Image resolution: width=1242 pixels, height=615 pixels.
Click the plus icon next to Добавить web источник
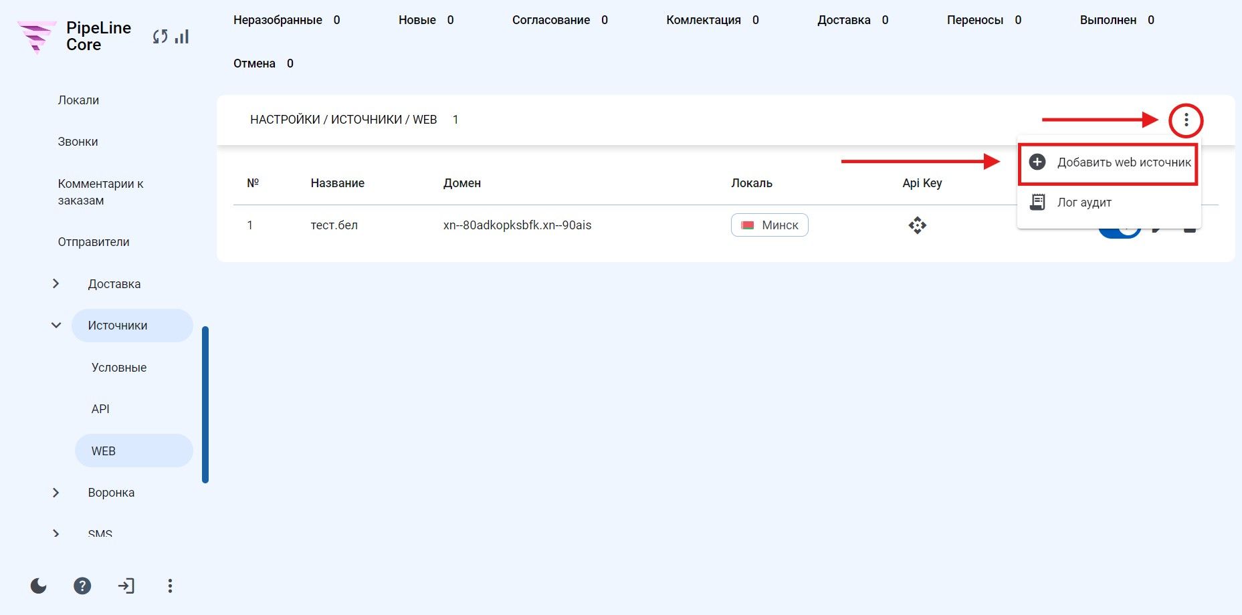tap(1037, 162)
